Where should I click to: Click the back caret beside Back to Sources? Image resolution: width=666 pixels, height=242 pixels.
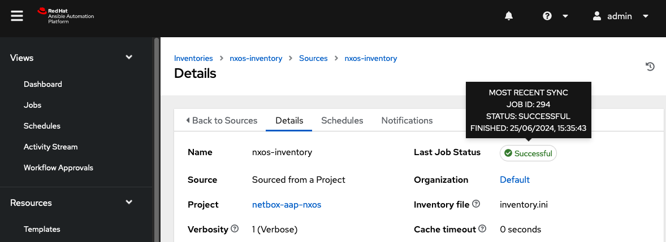188,120
